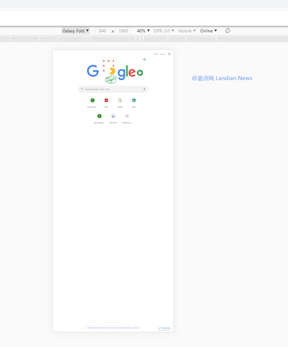Click the Images link
Image resolution: width=288 pixels, height=347 pixels.
[x=162, y=54]
